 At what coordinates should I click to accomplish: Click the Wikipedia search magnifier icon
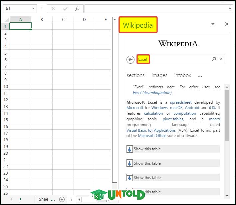point(214,59)
